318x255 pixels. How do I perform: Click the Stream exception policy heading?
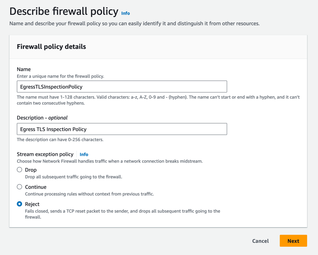pyautogui.click(x=45, y=154)
